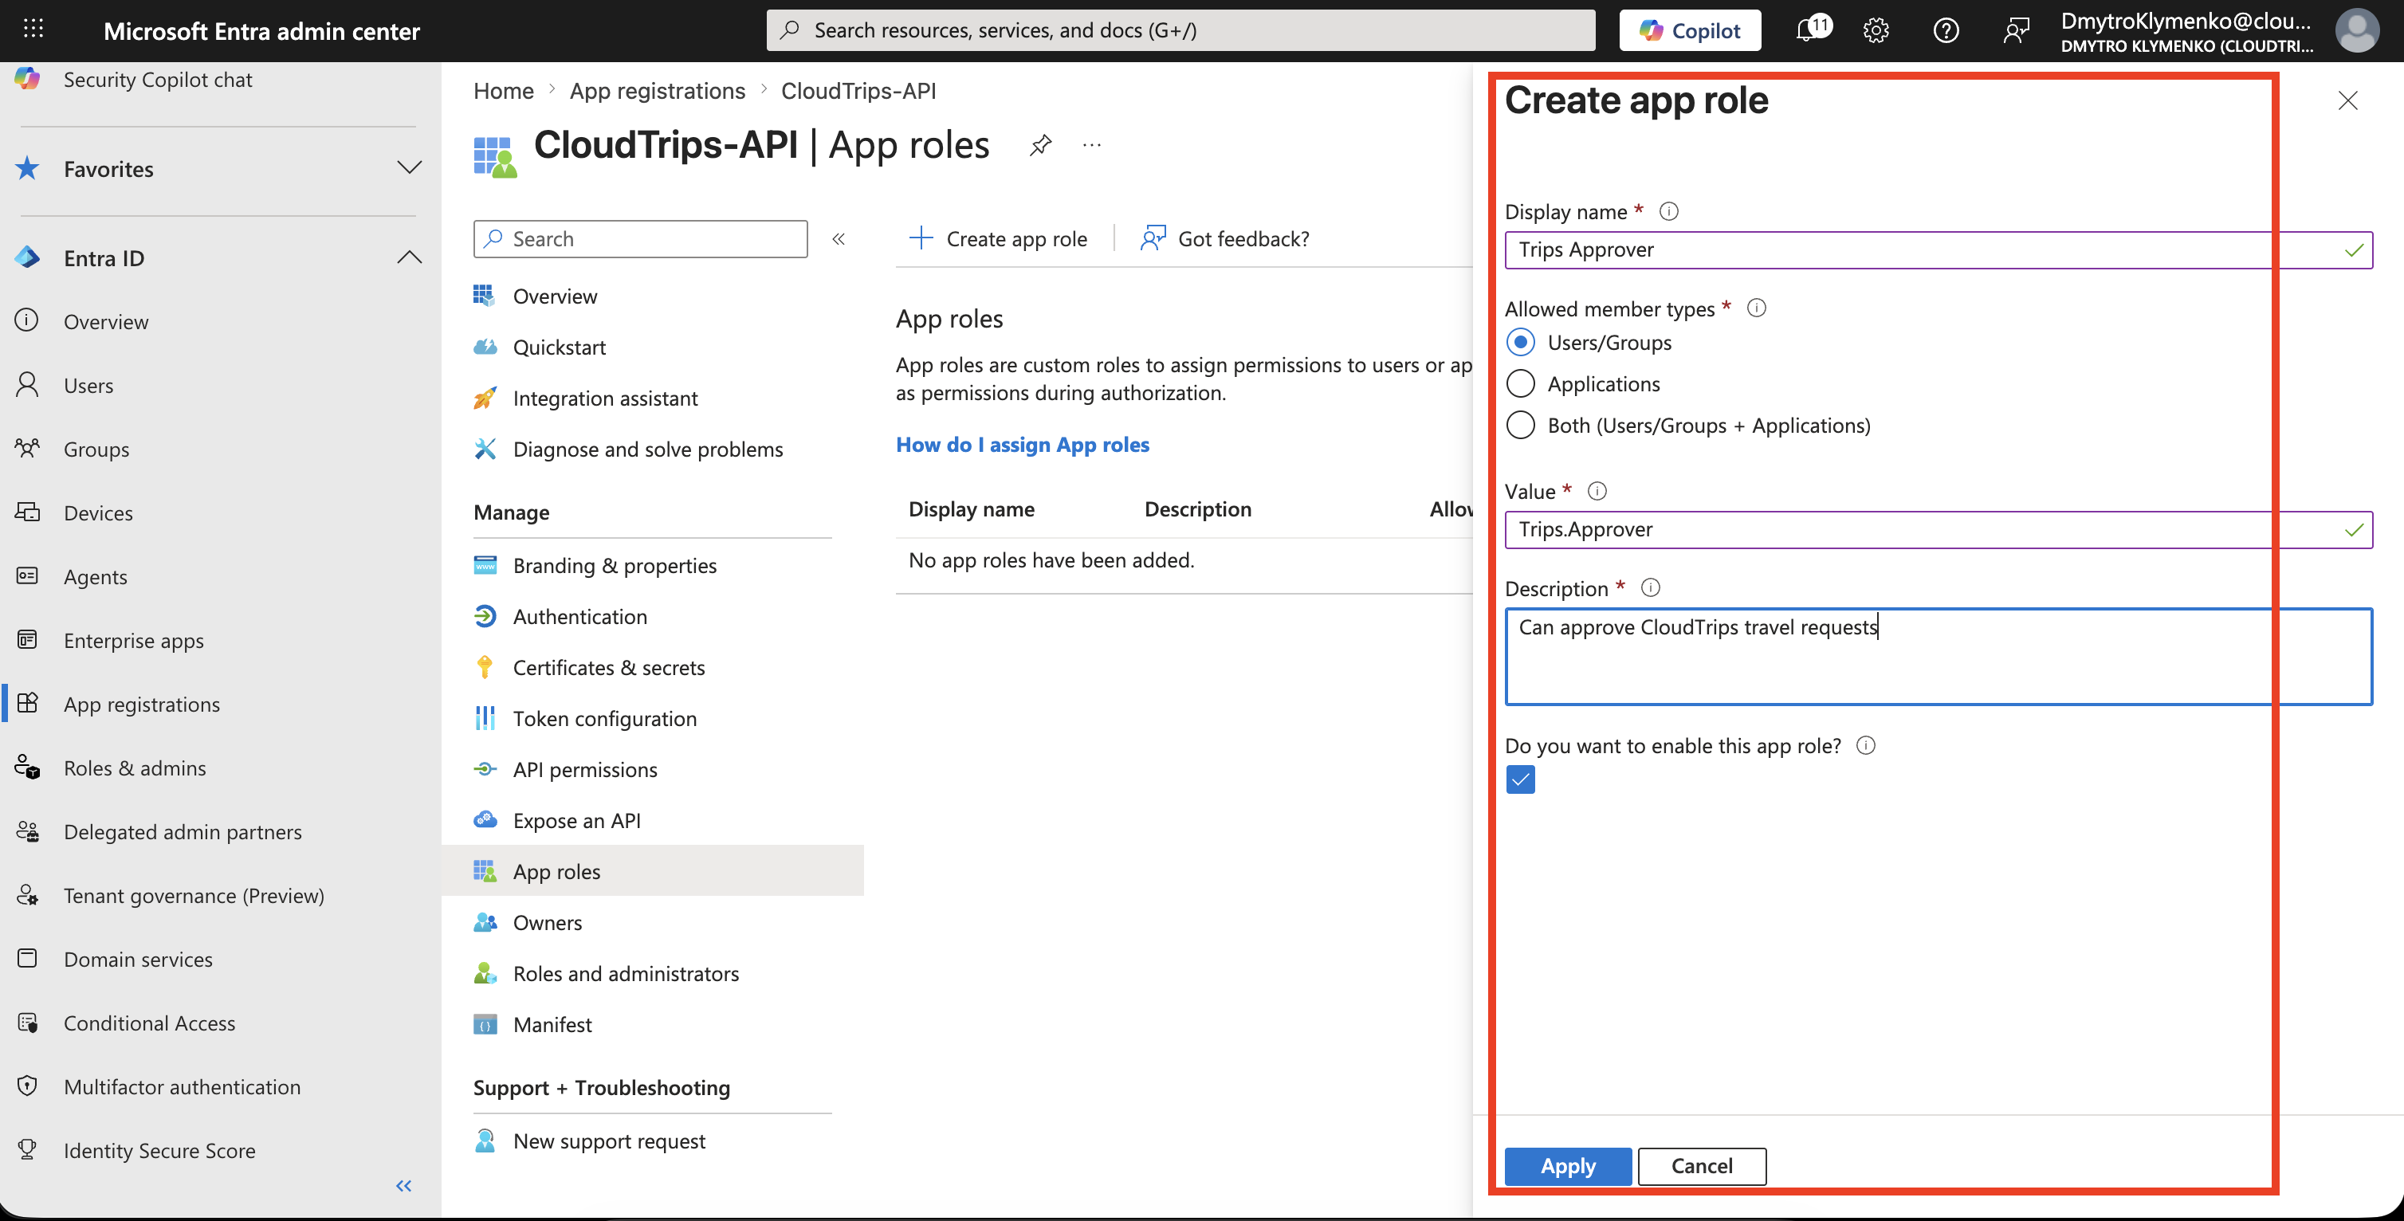Open Authentication settings
2404x1221 pixels.
(579, 616)
